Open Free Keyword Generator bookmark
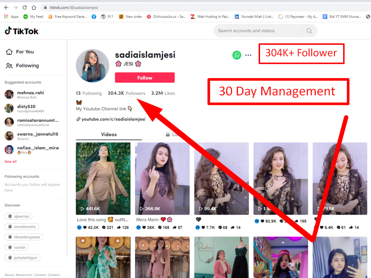Viewport: 371px width, 278px height. pyautogui.click(x=68, y=17)
